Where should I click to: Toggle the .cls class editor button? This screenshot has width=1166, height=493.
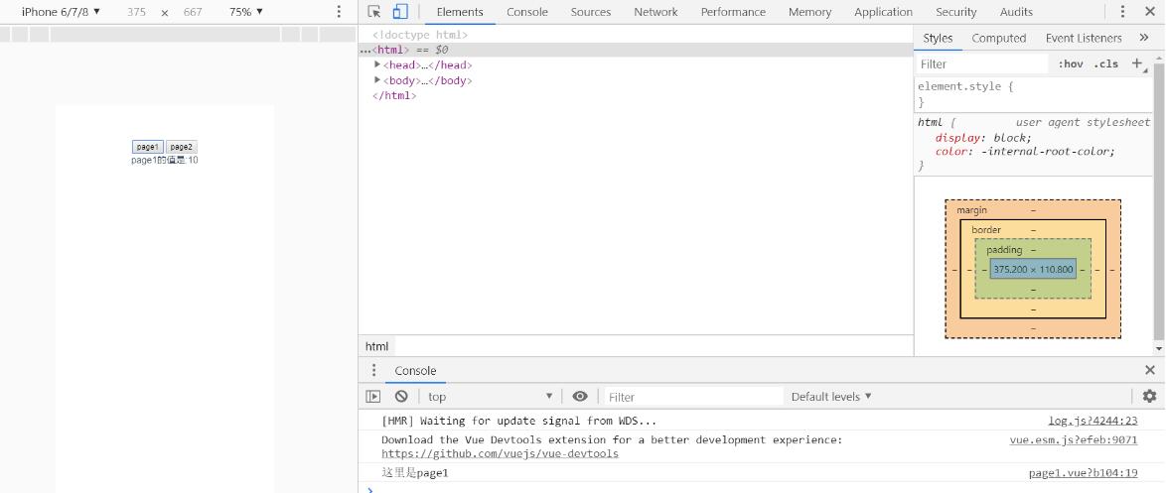pos(1105,63)
